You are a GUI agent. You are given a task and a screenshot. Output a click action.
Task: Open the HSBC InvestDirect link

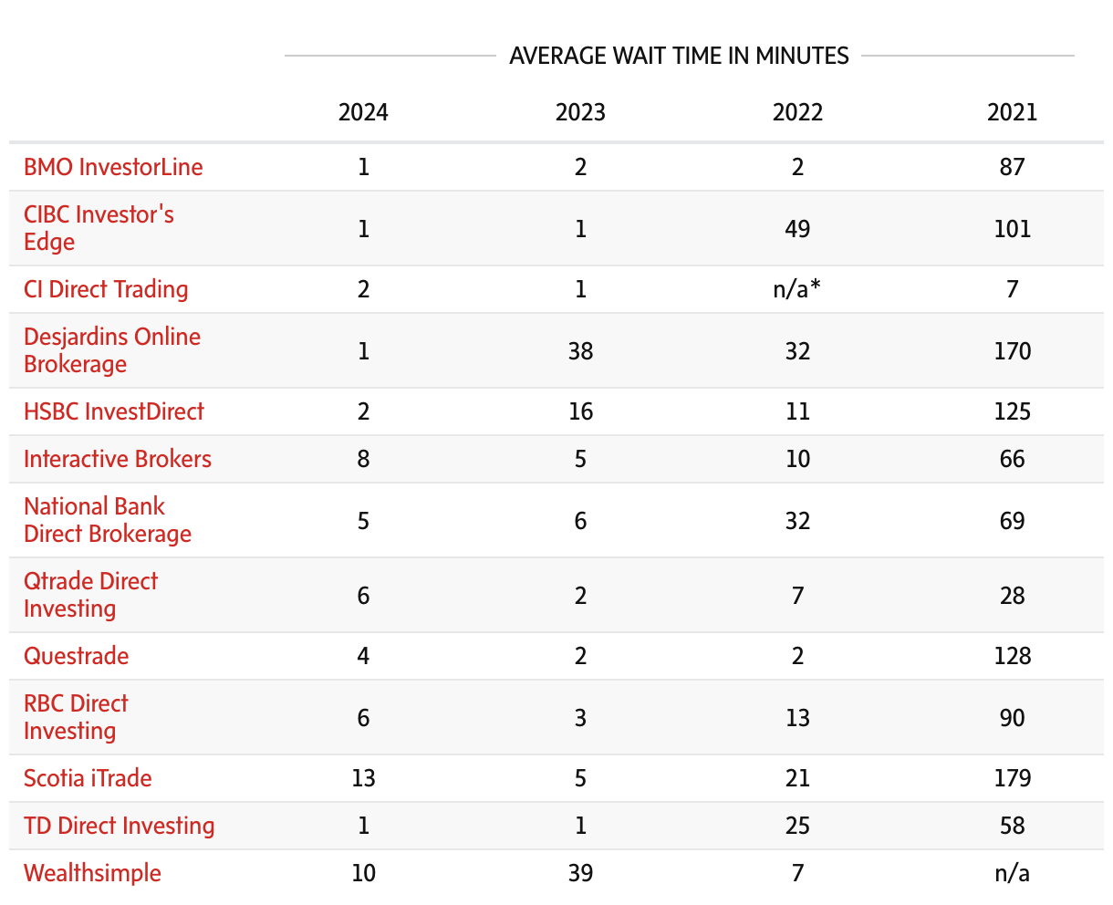coord(114,411)
